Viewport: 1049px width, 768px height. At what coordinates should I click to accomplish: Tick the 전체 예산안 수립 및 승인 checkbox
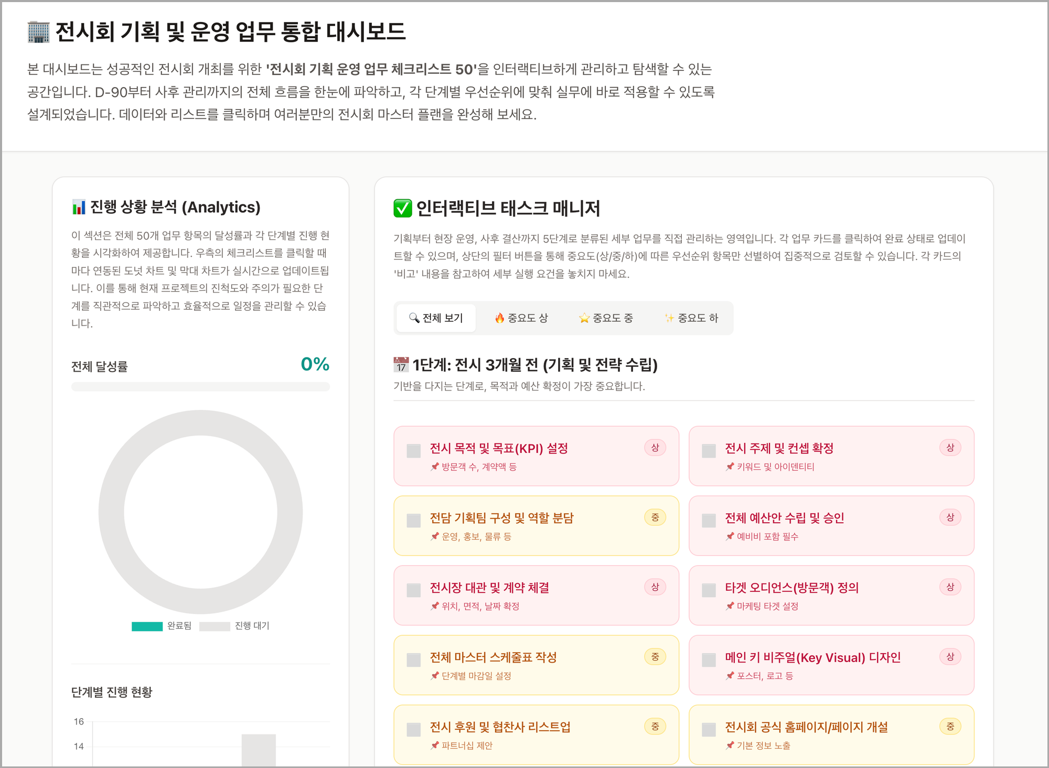709,521
